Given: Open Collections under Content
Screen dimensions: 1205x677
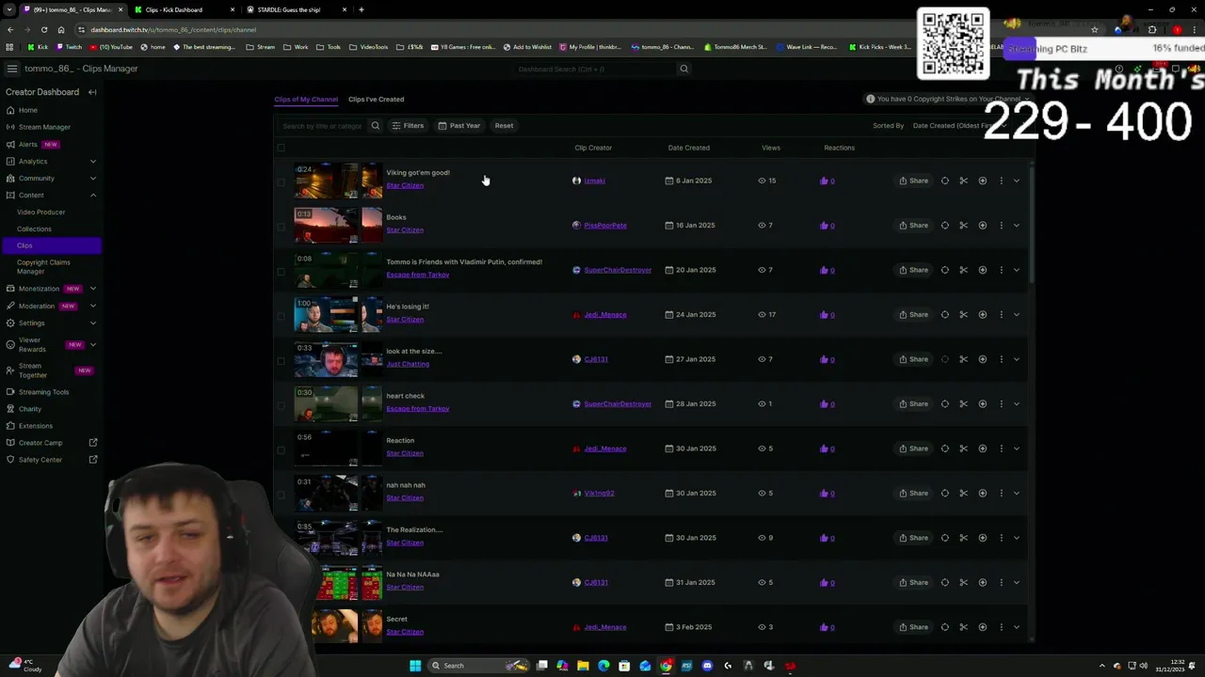Looking at the screenshot, I should pyautogui.click(x=34, y=228).
